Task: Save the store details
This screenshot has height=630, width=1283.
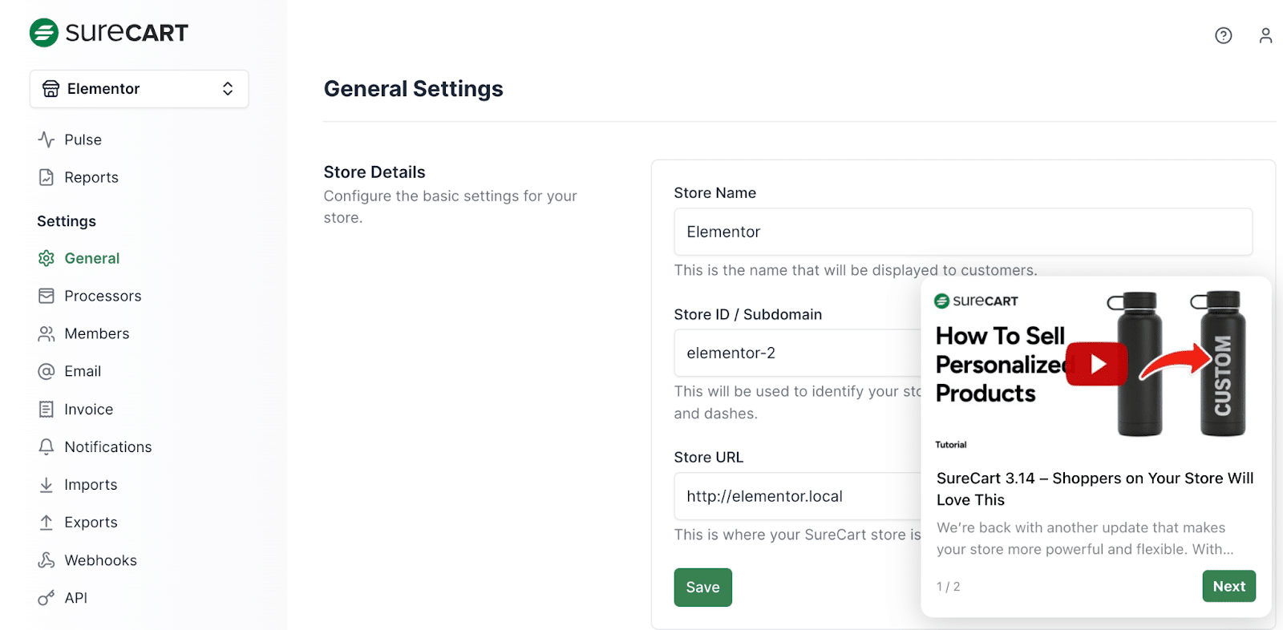Action: [702, 587]
